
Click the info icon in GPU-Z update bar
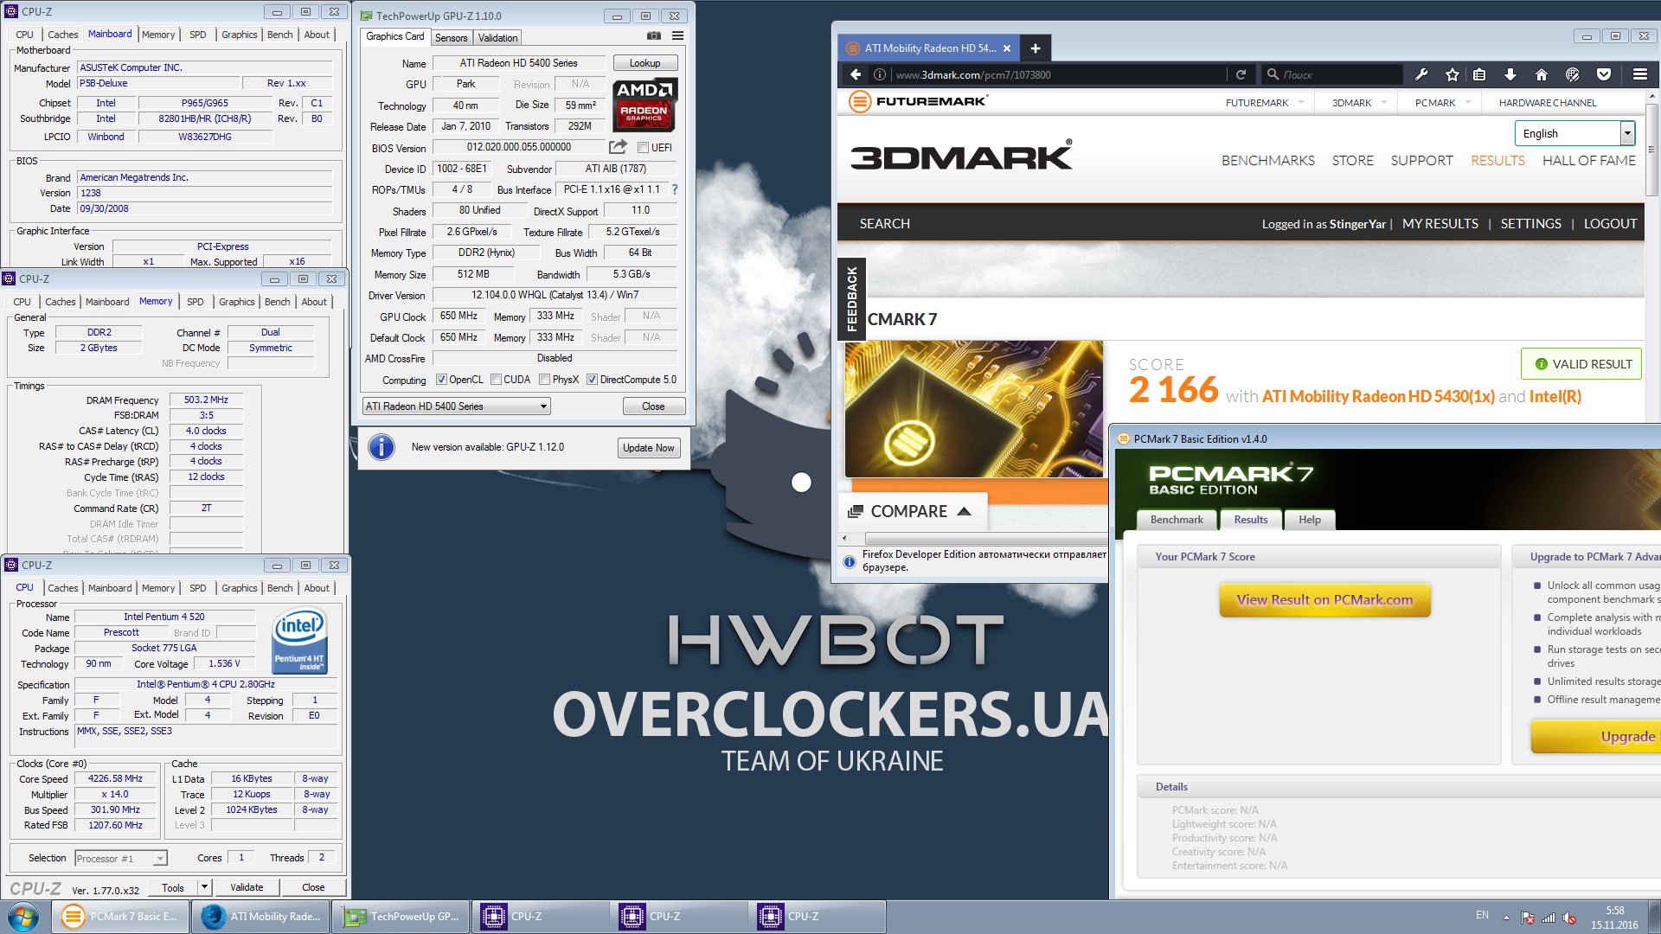tap(382, 447)
